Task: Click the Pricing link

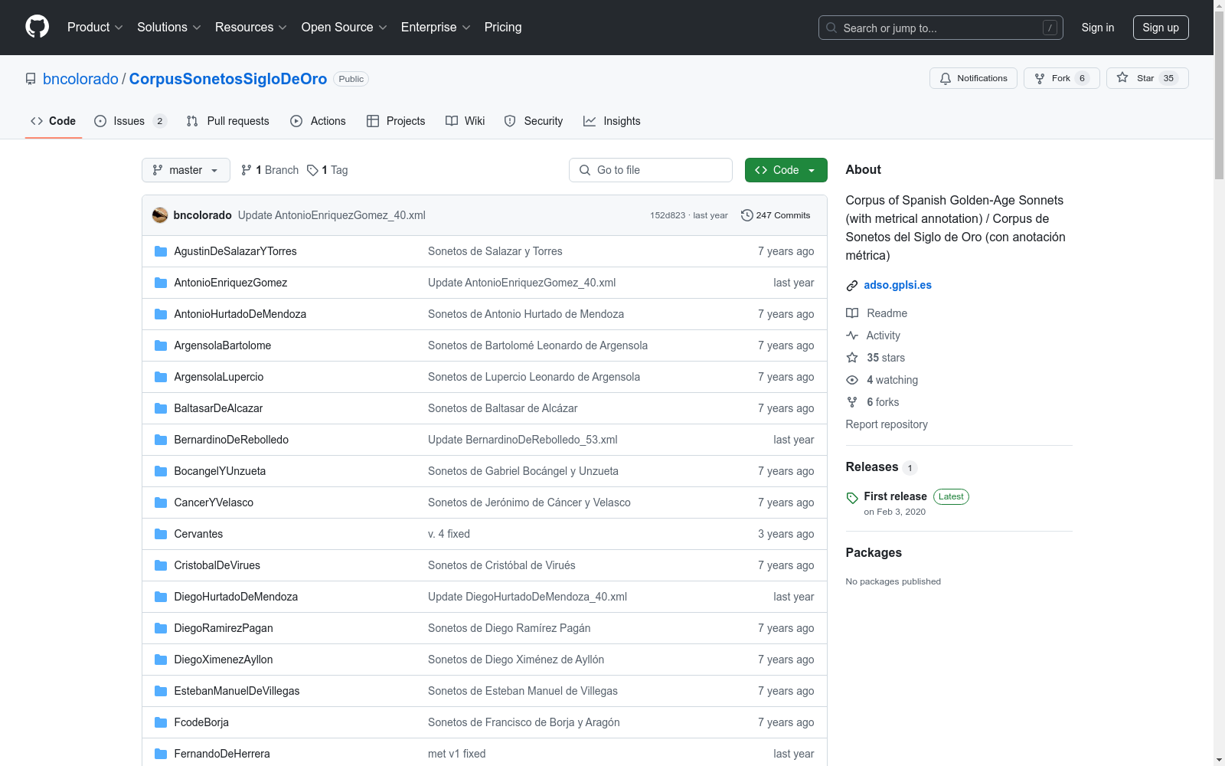Action: [x=503, y=28]
